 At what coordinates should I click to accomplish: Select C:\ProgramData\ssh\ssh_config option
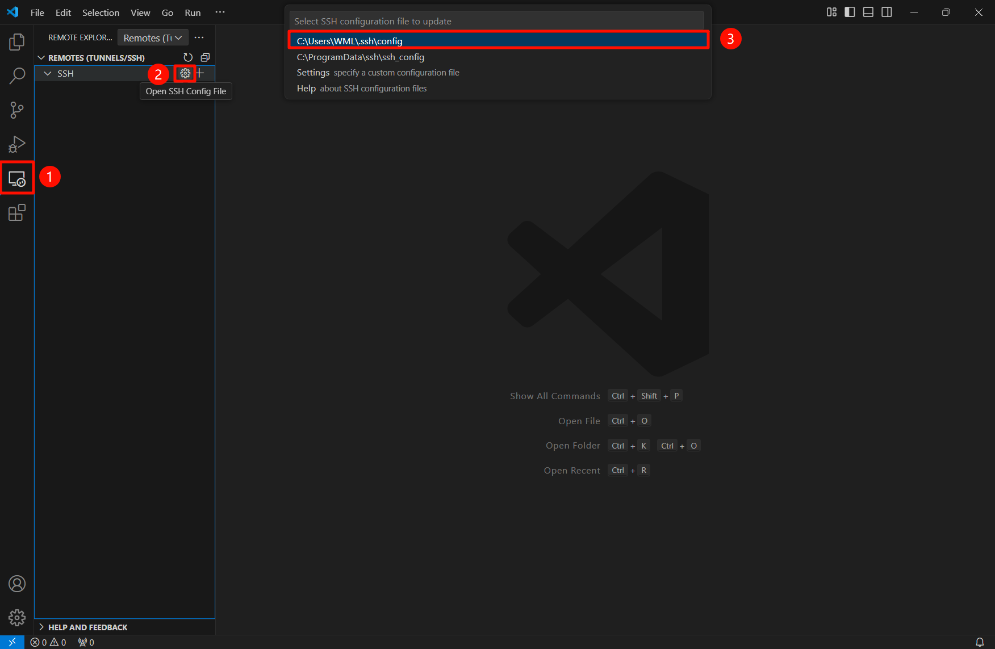click(x=361, y=57)
